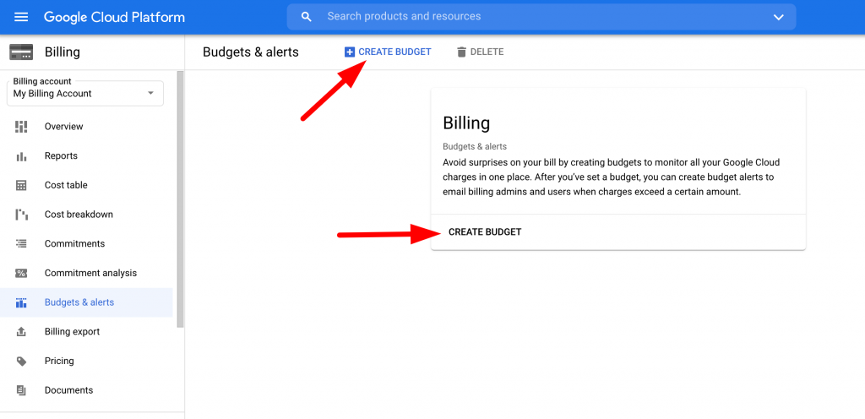Viewport: 865px width, 419px height.
Task: Click the blue plus Create Budget icon
Action: 349,52
